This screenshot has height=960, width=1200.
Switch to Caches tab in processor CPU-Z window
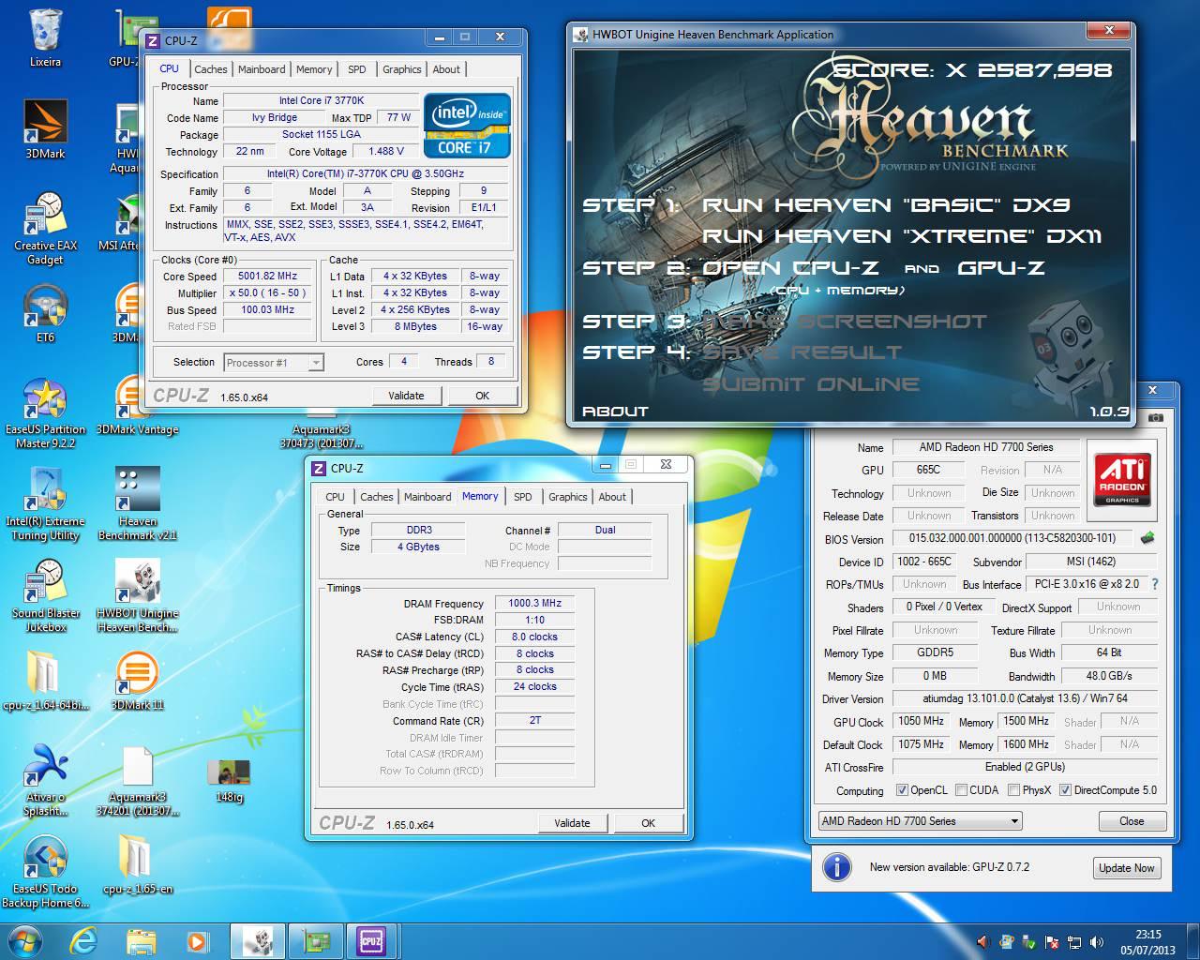tap(211, 69)
